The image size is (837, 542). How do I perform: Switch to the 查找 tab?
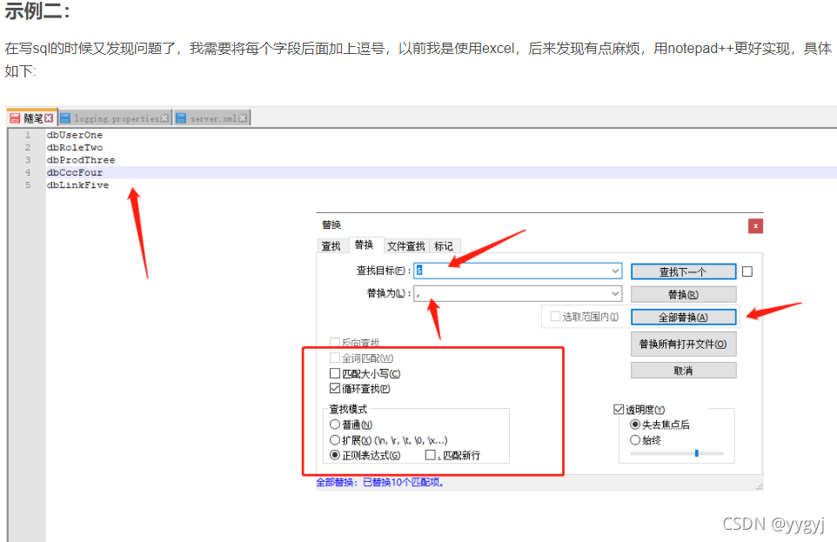tap(331, 246)
